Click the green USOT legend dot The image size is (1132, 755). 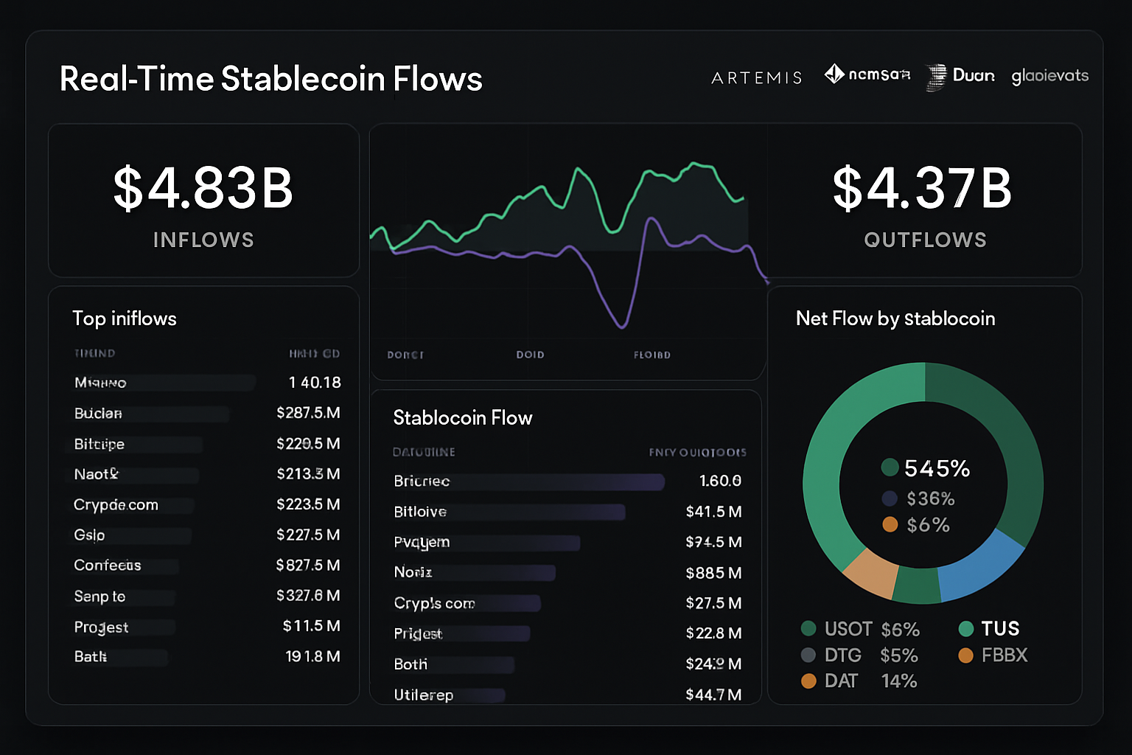click(x=808, y=628)
